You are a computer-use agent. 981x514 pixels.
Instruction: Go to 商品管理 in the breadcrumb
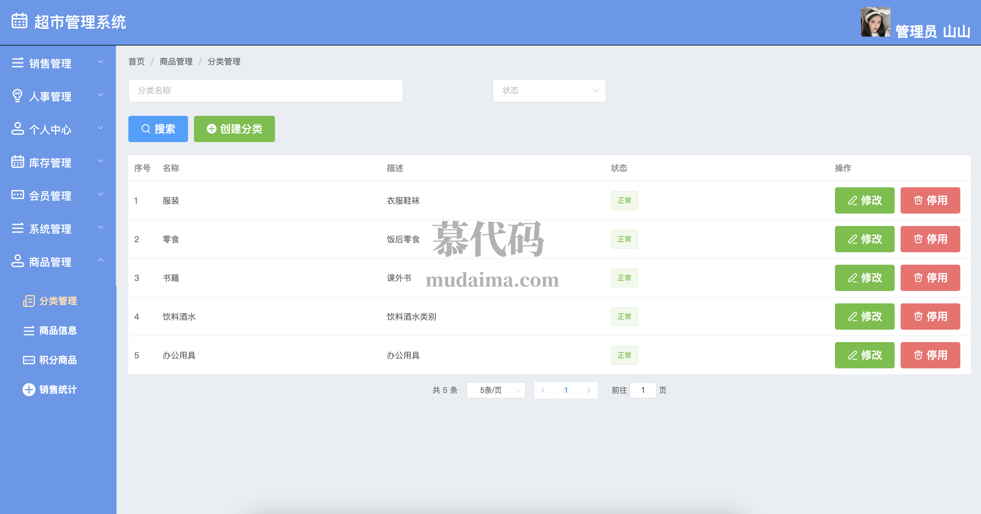coord(176,62)
